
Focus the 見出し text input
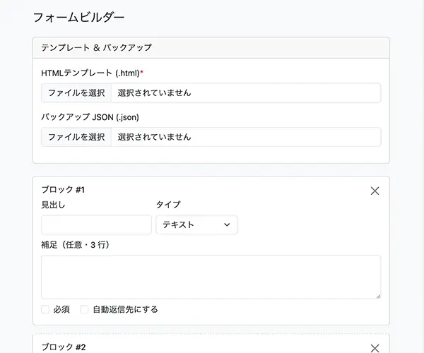coord(96,225)
